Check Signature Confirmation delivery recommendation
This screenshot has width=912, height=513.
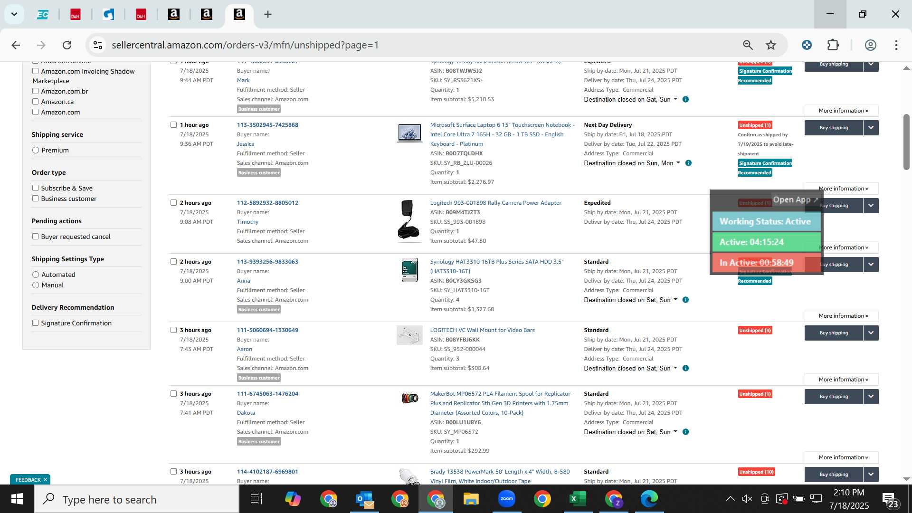pyautogui.click(x=35, y=323)
